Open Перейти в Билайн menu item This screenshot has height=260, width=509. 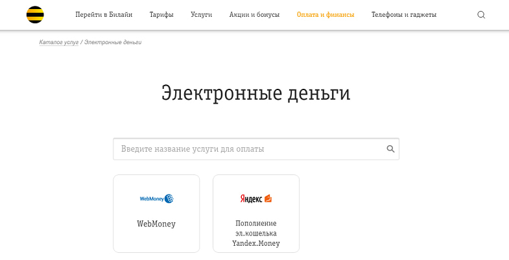click(x=104, y=15)
